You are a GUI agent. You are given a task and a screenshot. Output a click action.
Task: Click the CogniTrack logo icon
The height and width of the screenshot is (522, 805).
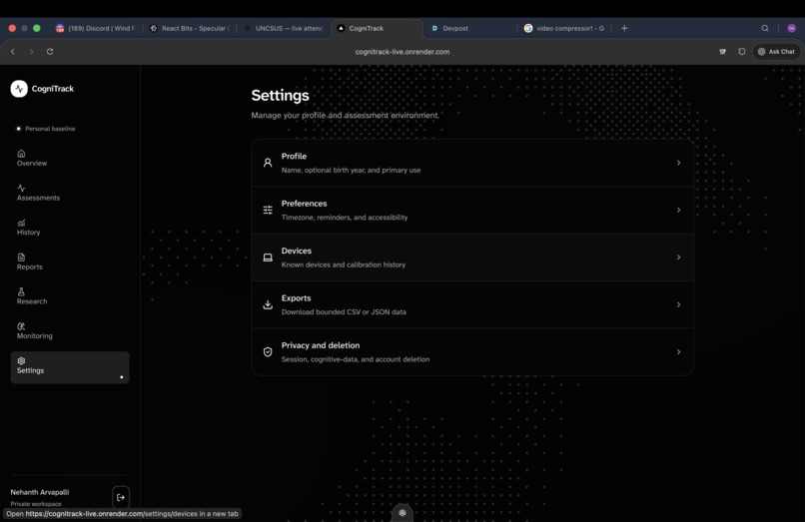coord(19,89)
